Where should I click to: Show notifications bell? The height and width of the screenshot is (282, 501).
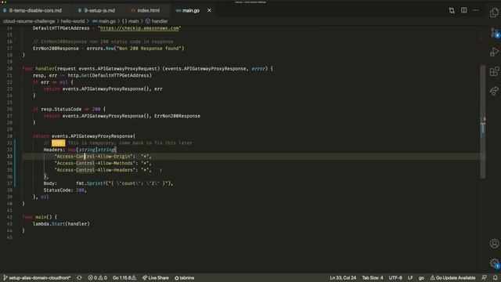(x=495, y=278)
